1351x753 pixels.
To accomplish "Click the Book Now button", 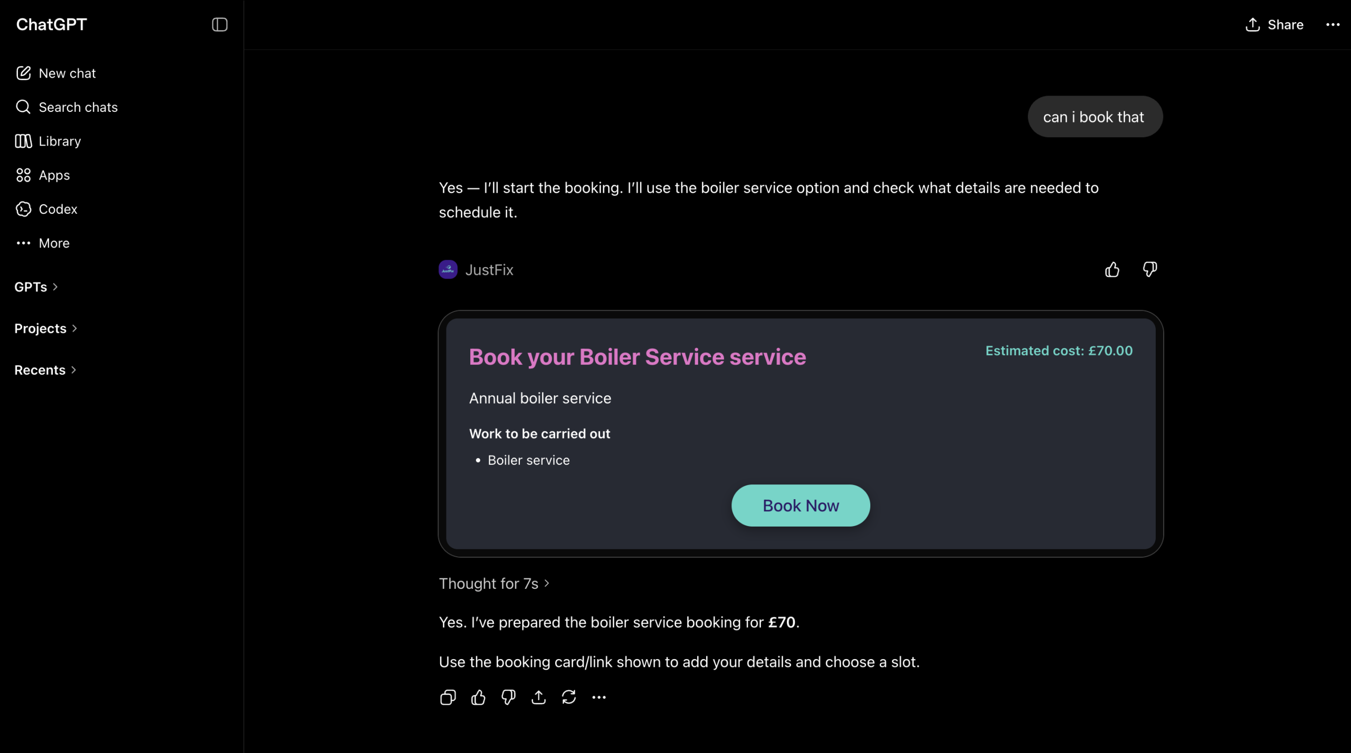I will click(x=801, y=506).
